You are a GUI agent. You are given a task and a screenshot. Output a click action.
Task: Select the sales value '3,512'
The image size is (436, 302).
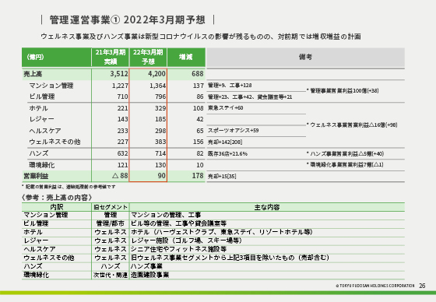click(x=119, y=74)
